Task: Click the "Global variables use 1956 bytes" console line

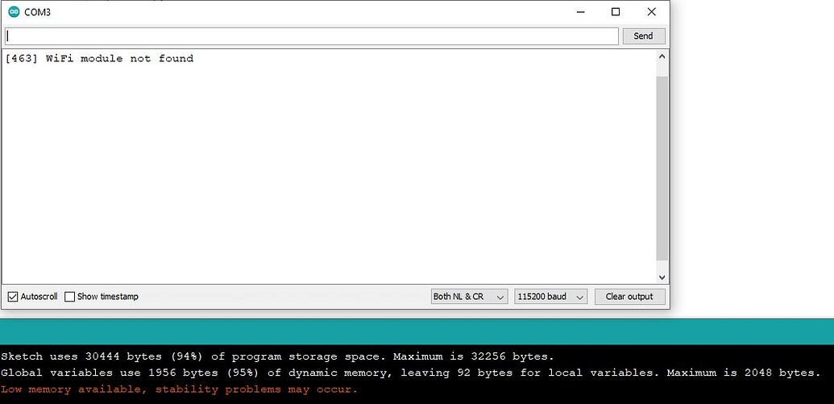Action: (410, 373)
